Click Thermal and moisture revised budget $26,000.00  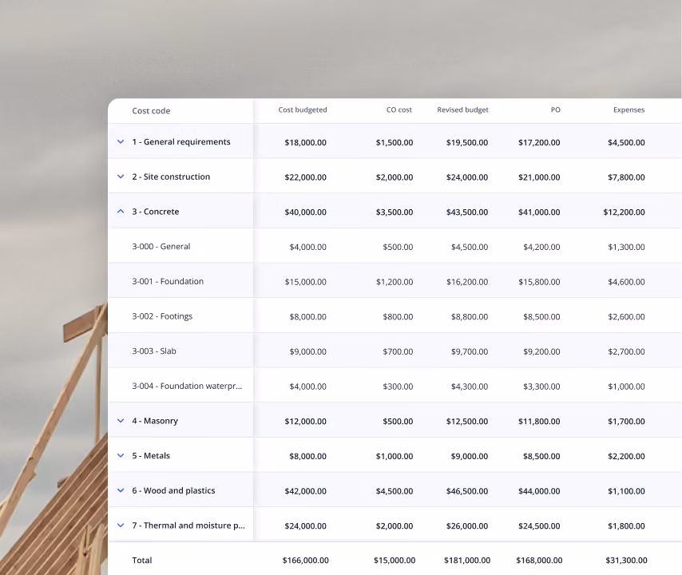(467, 525)
